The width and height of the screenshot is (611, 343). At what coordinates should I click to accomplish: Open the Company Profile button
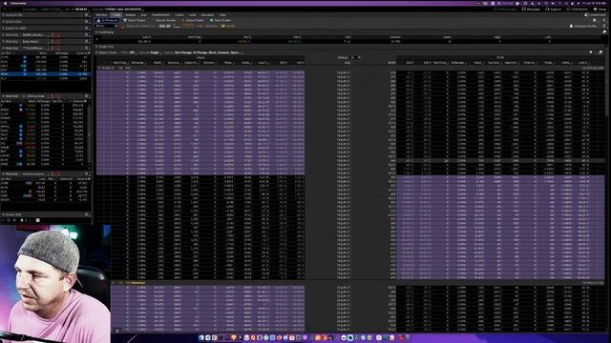tap(583, 26)
